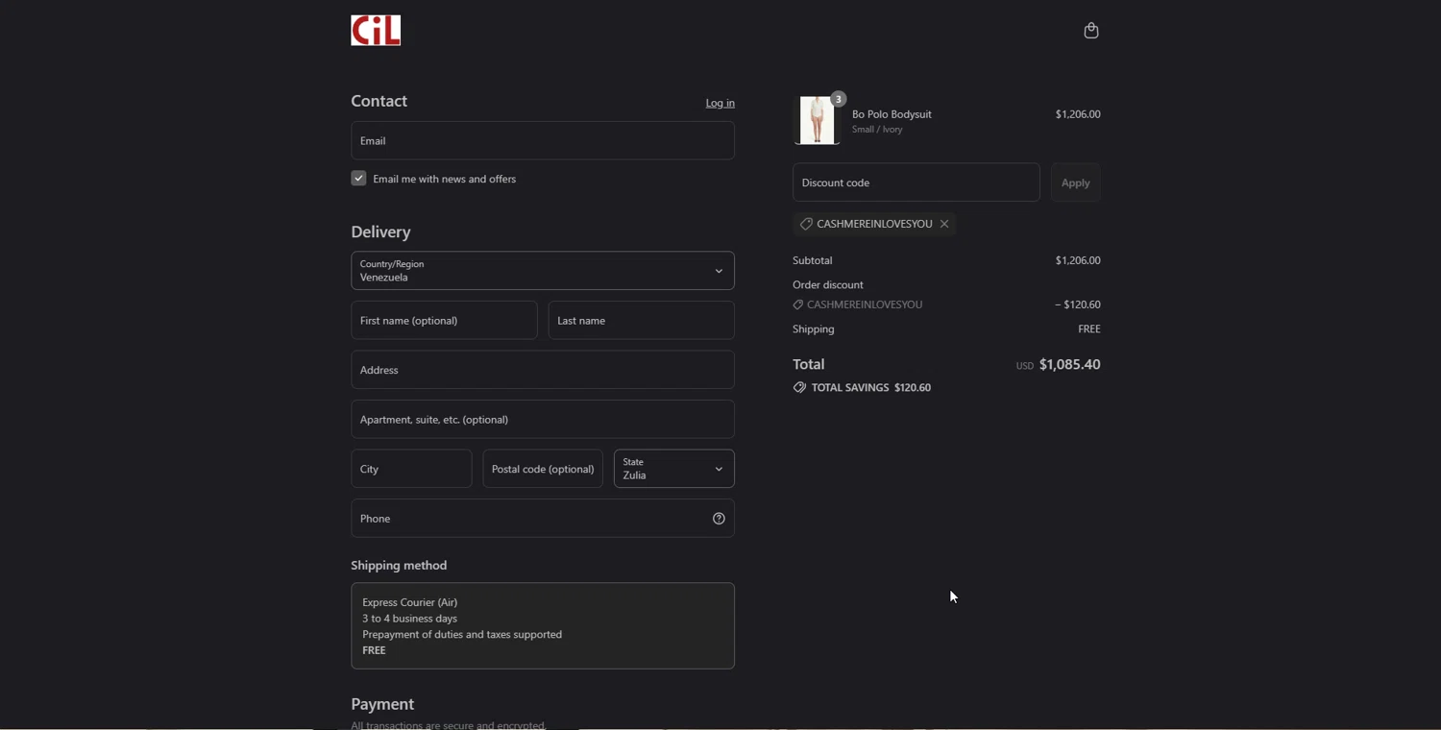Click the Payment section heading
Screen dimensions: 1441x730
(x=382, y=705)
